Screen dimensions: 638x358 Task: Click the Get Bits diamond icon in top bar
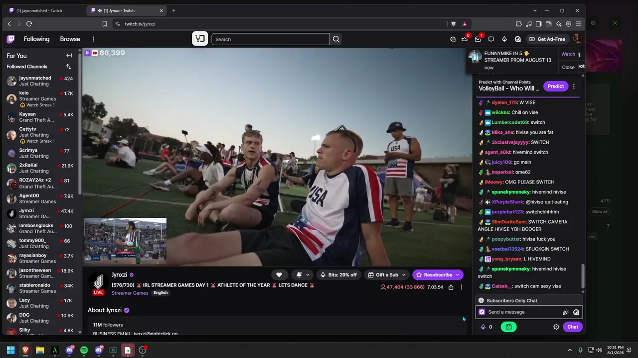504,39
